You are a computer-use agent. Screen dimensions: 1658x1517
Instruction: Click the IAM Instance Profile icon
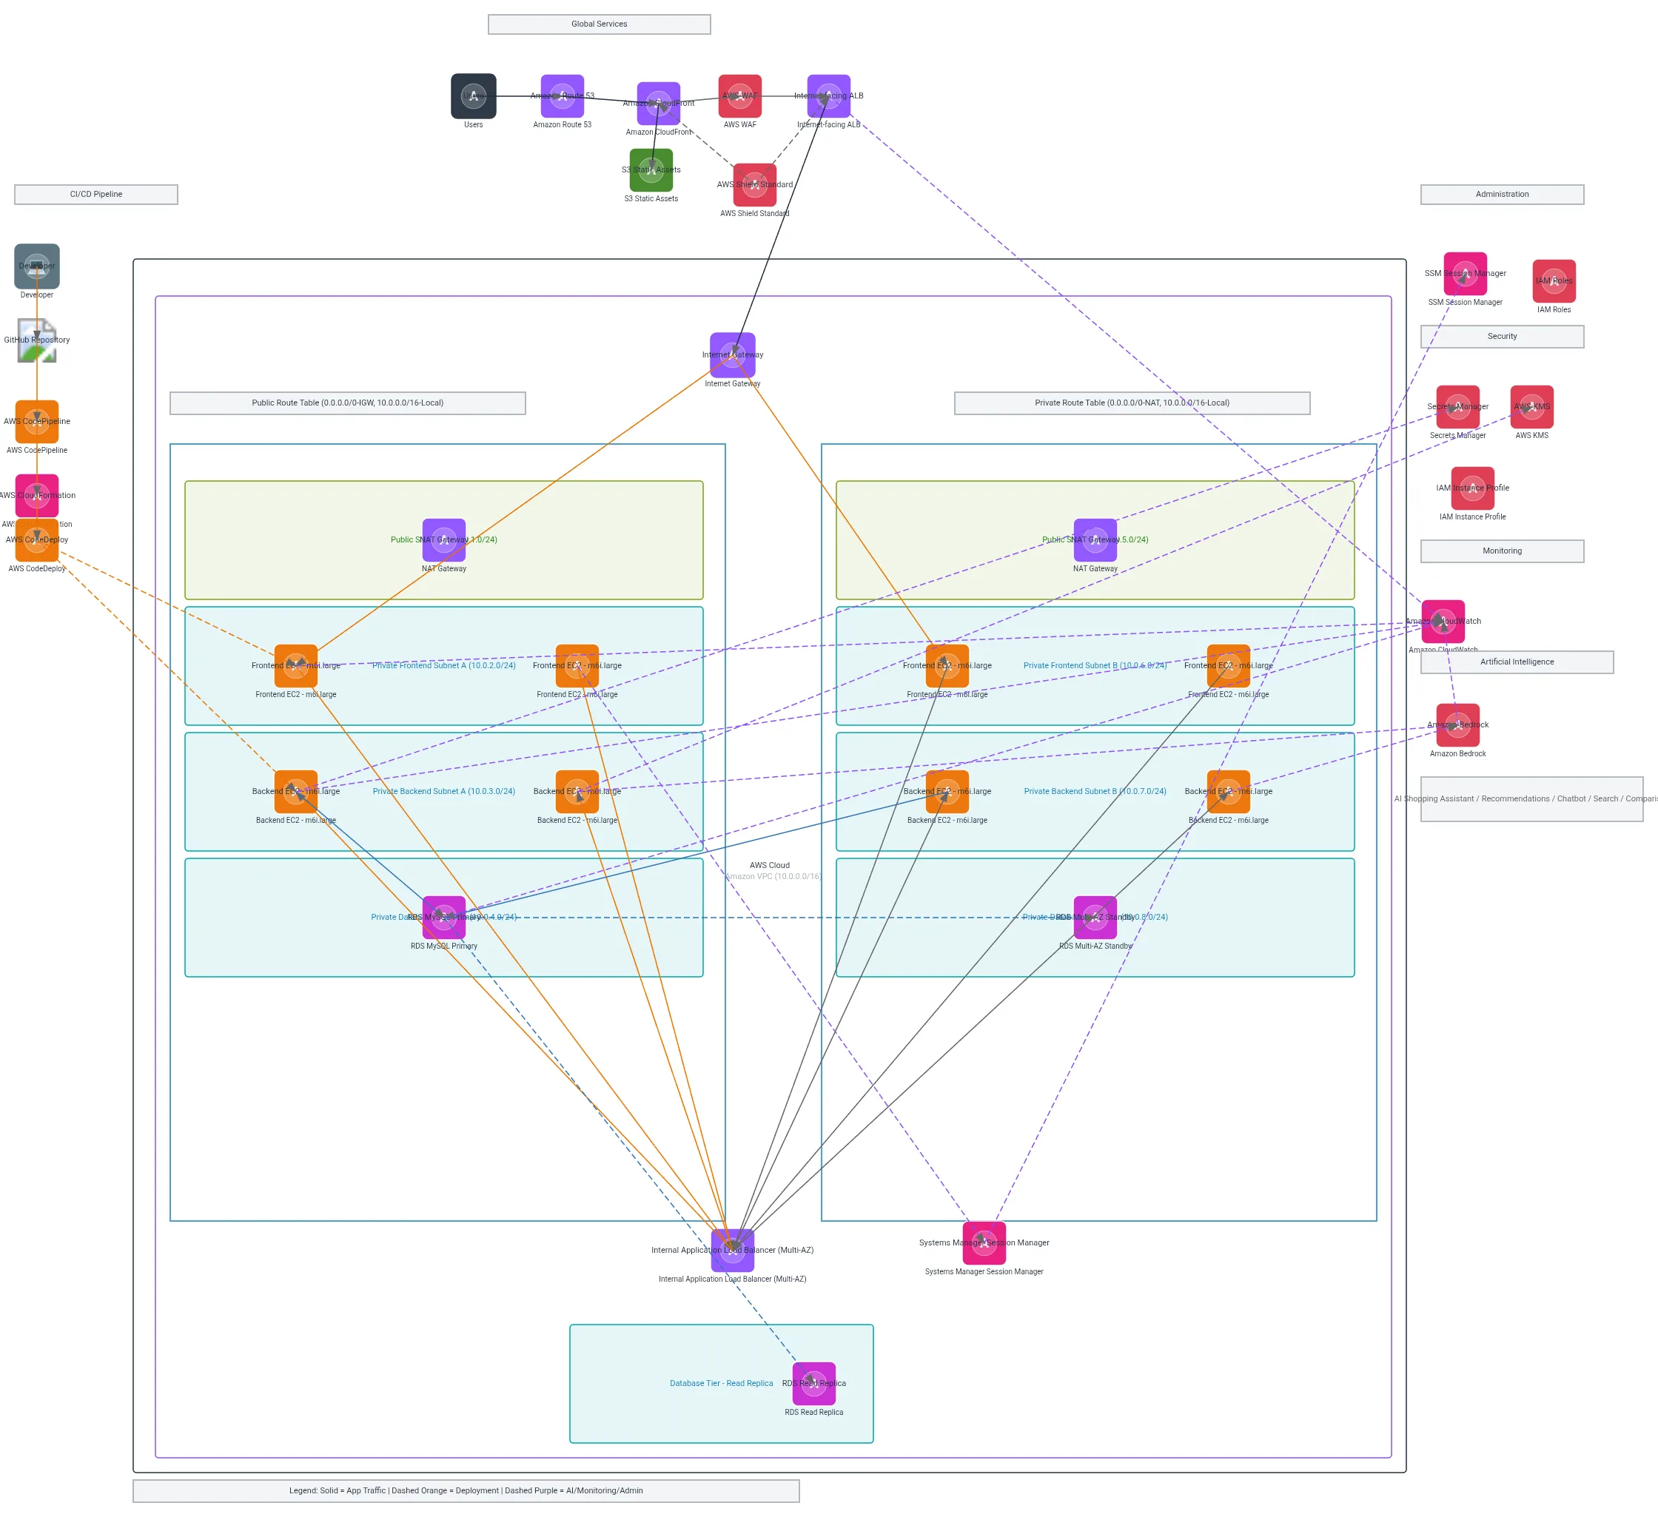pyautogui.click(x=1472, y=488)
